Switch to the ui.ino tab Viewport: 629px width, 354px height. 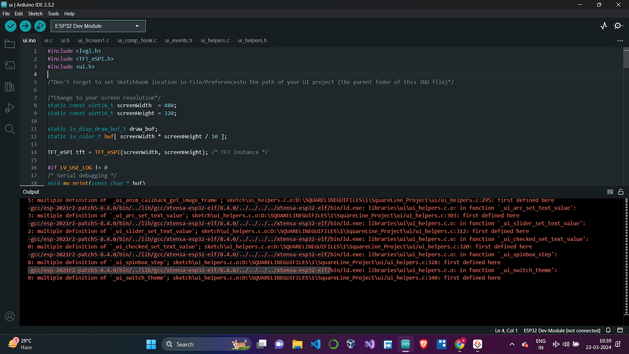tap(29, 41)
